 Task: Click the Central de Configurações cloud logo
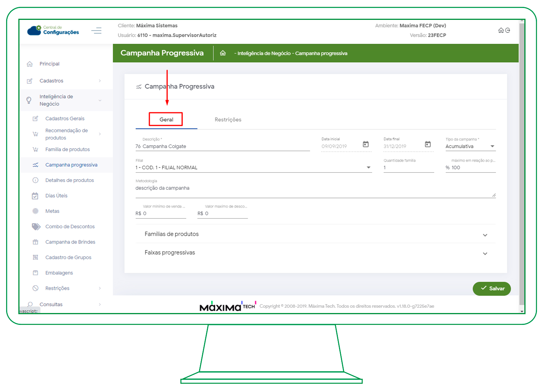tap(53, 30)
